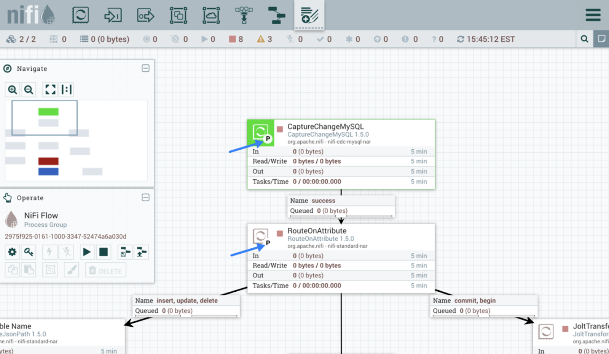Zoom in on the canvas
This screenshot has height=354, width=609.
[12, 90]
